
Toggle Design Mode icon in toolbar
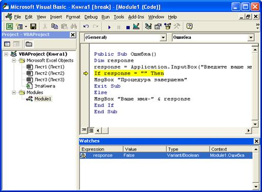tap(136, 26)
